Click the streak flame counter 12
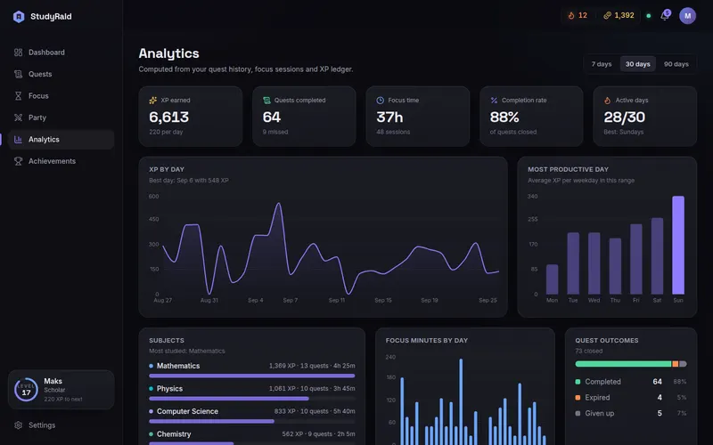This screenshot has width=713, height=445. [578, 15]
